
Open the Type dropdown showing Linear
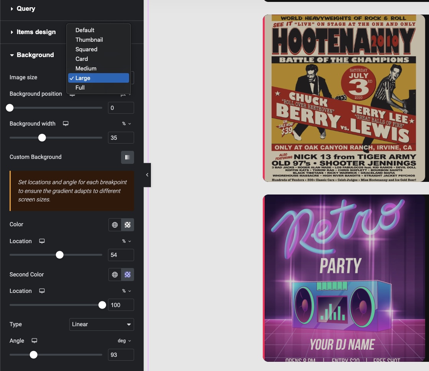pos(102,324)
